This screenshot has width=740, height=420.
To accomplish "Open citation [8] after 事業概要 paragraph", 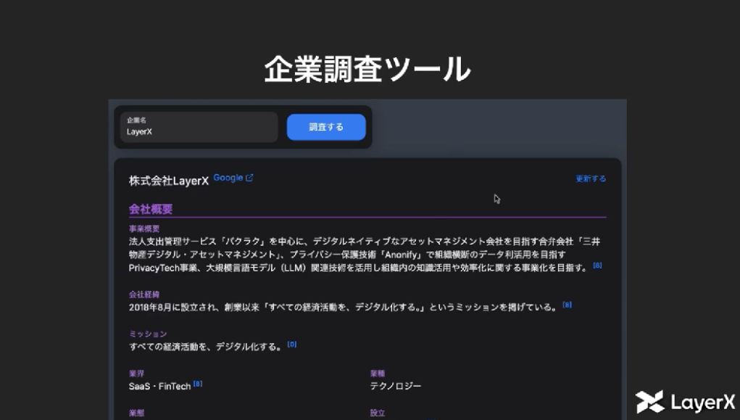I will click(x=597, y=265).
